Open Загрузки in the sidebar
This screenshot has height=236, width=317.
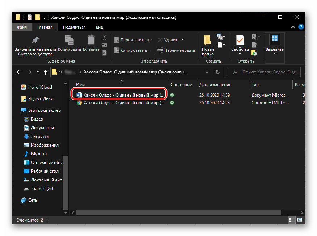37,136
